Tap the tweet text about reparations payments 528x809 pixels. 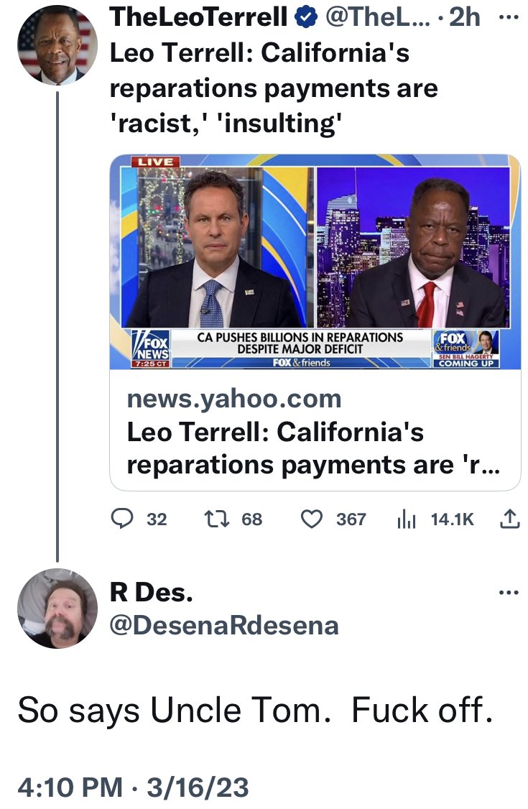click(x=274, y=88)
